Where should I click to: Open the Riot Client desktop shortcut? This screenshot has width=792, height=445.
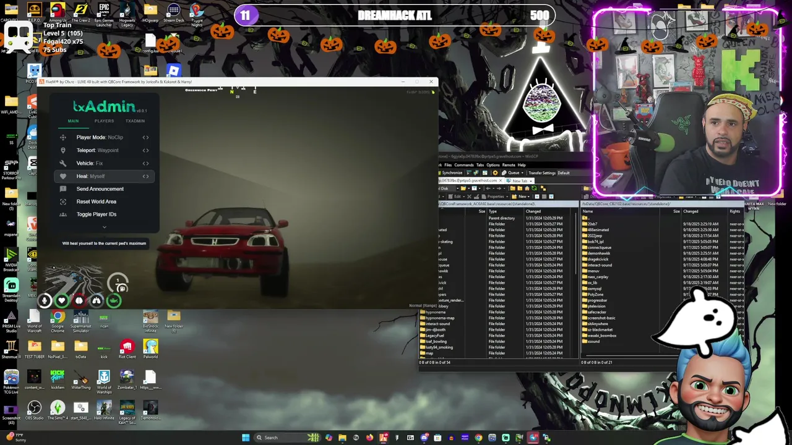[127, 349]
